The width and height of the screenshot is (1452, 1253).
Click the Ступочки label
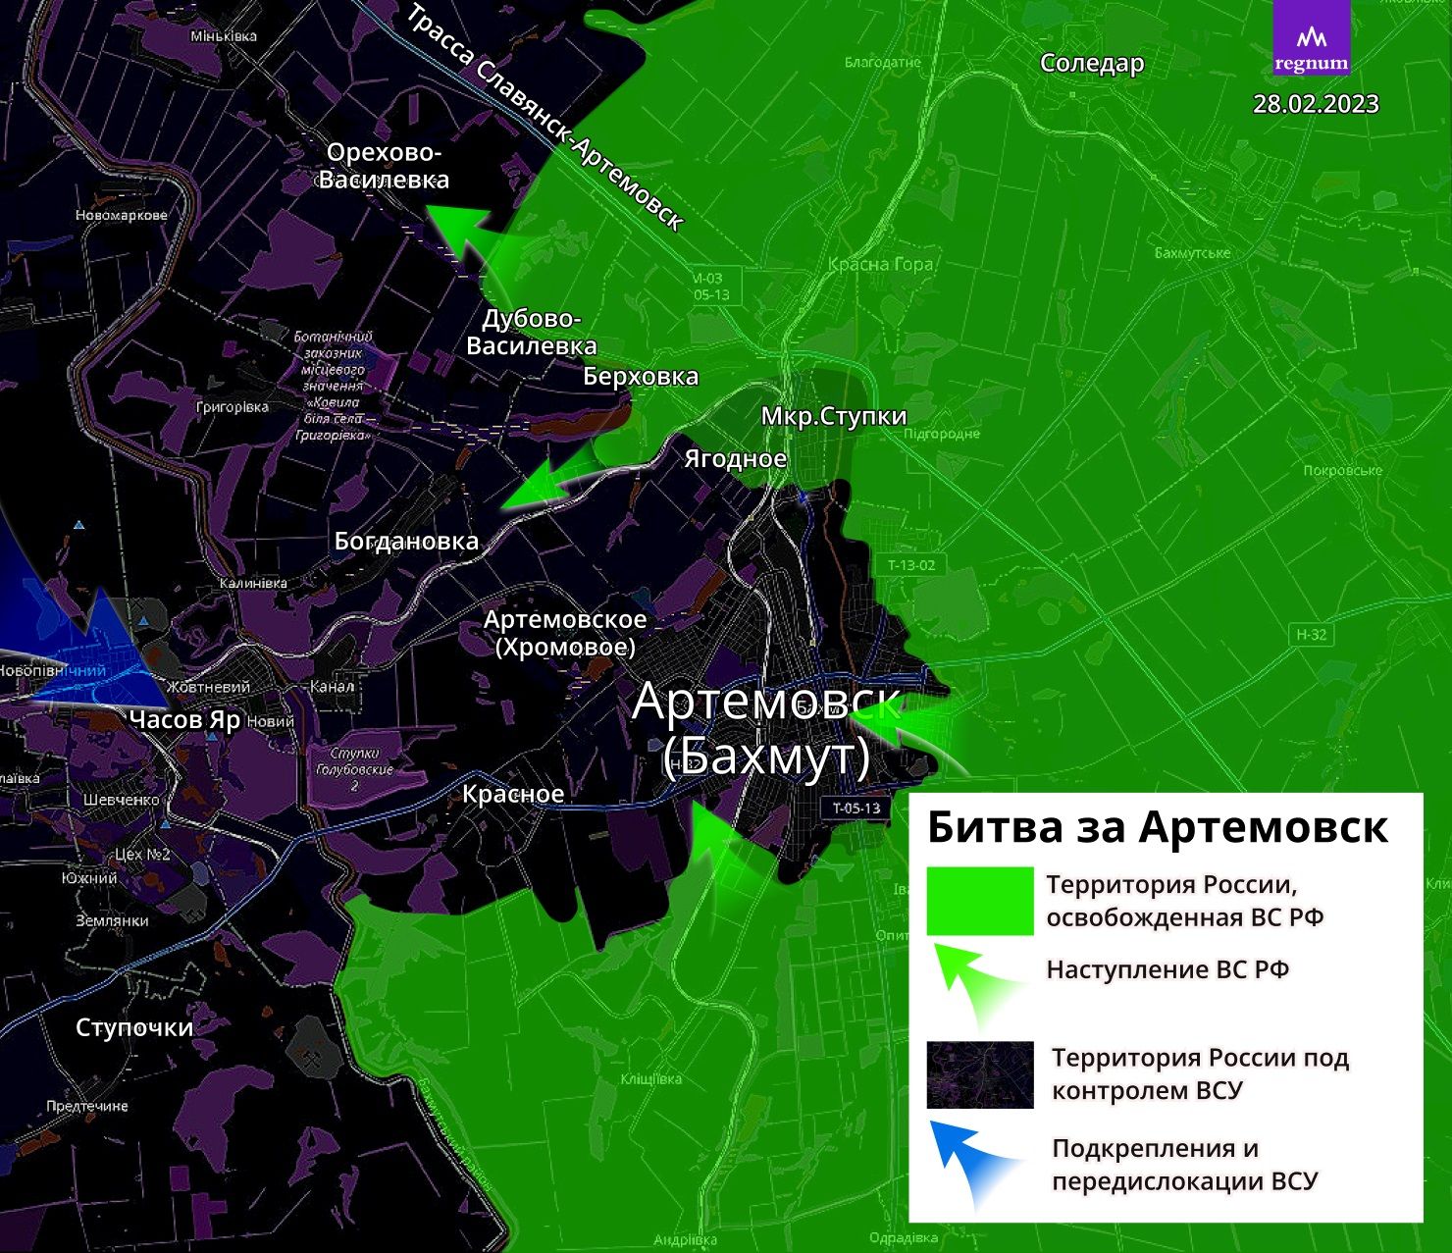tap(134, 1027)
